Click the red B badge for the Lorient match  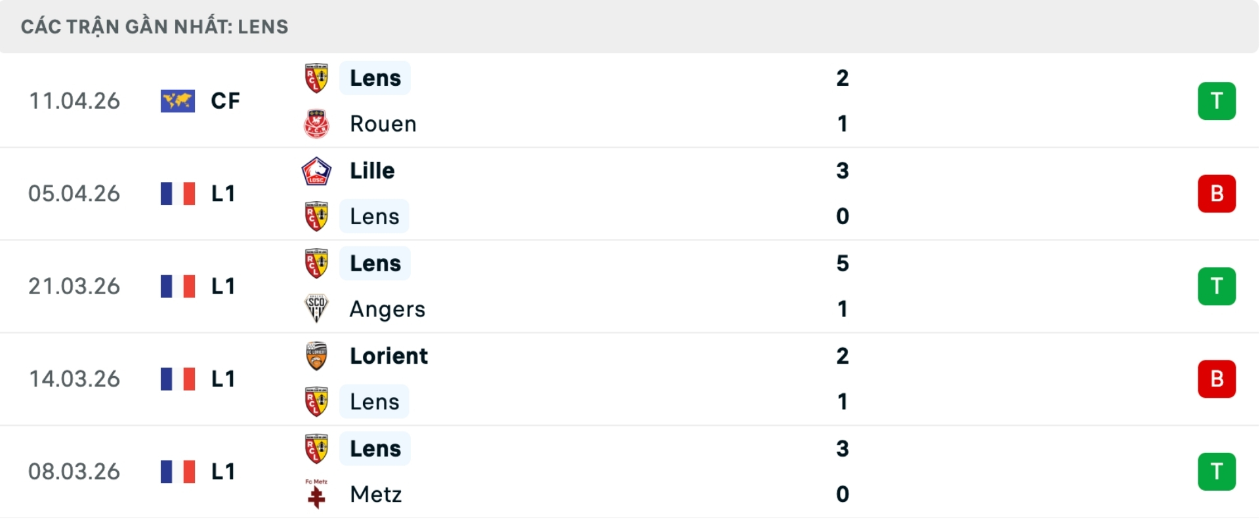1216,379
